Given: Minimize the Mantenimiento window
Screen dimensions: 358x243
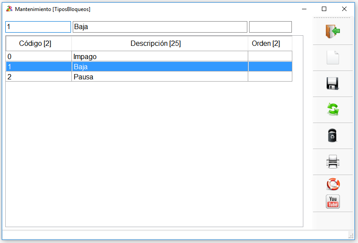Looking at the screenshot, I should coord(304,9).
